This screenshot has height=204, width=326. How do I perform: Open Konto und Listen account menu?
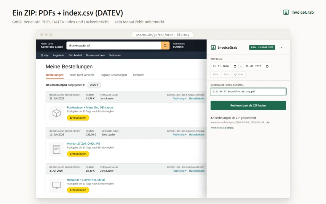tap(52, 45)
